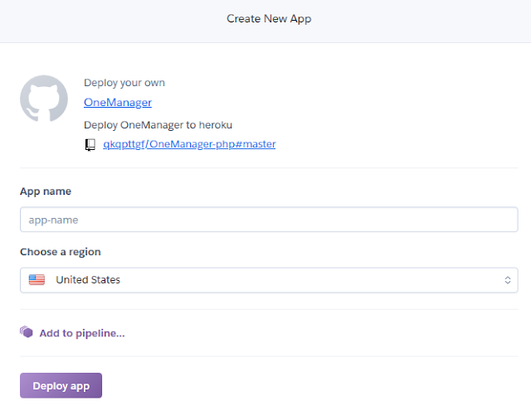
Task: Click the 'app-name' placeholder text
Action: [x=53, y=220]
